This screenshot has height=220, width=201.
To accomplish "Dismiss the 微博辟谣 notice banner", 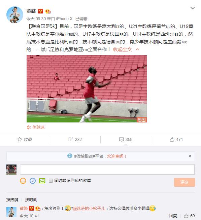I will point(190,156).
